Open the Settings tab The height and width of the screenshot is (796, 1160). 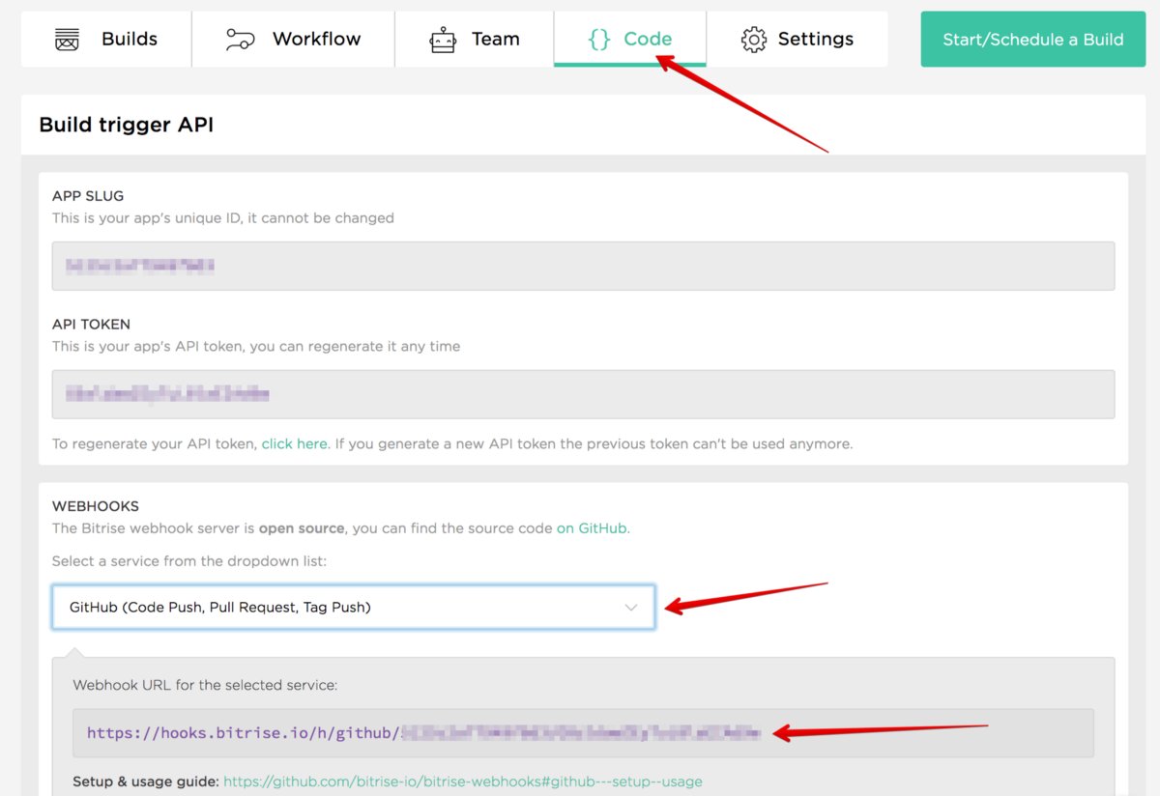798,39
